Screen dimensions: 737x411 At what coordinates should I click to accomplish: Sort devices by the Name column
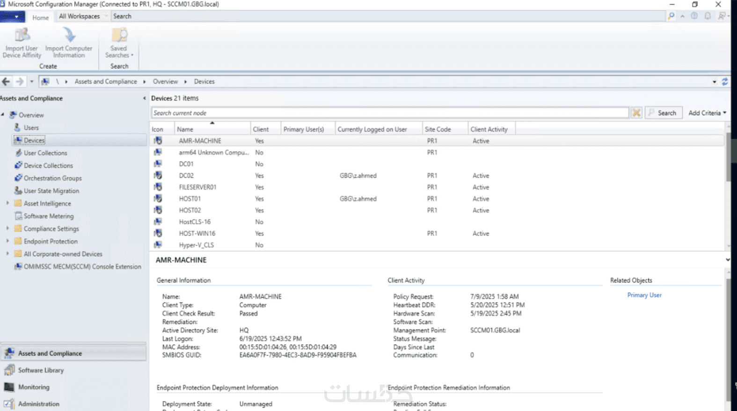(x=213, y=129)
